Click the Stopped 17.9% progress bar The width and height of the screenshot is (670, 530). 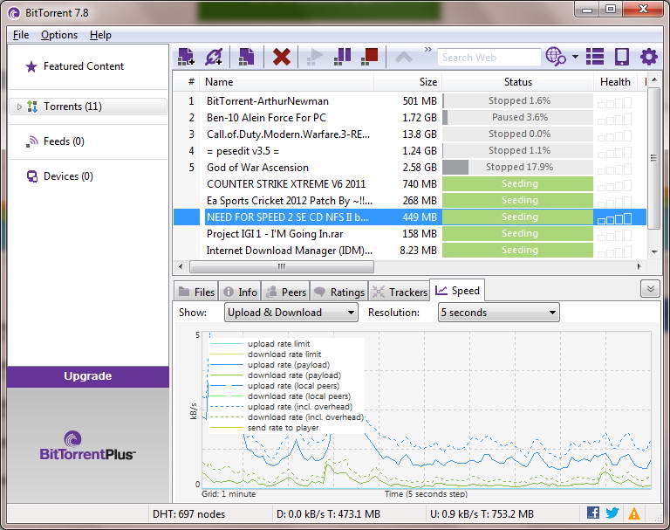[x=518, y=168]
